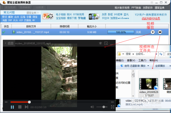Click the video play button in the file row
This screenshot has height=113, width=171.
153,32
